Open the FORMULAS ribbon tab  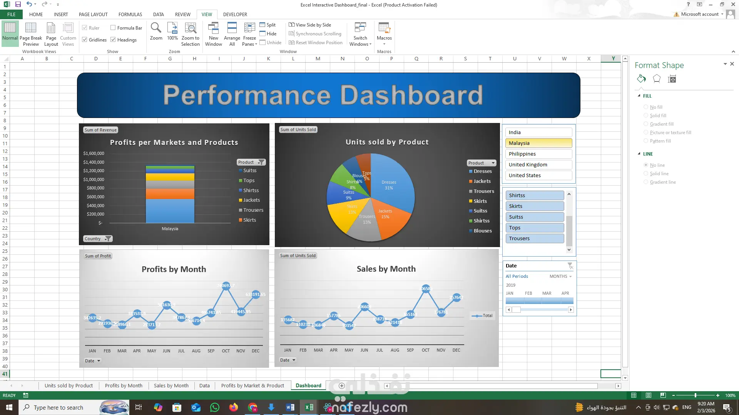130,14
